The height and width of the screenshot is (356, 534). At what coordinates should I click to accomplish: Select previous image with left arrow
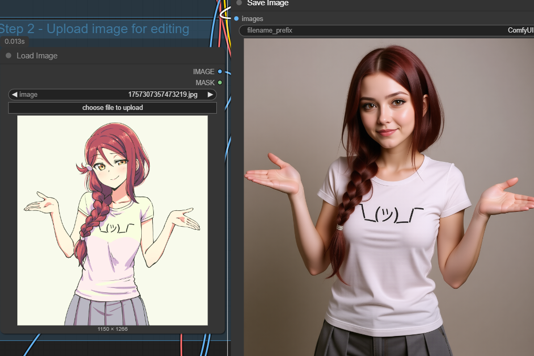tap(14, 95)
